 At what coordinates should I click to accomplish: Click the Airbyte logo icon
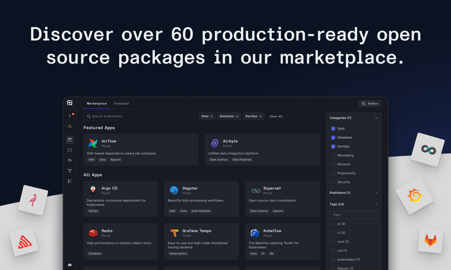point(214,144)
